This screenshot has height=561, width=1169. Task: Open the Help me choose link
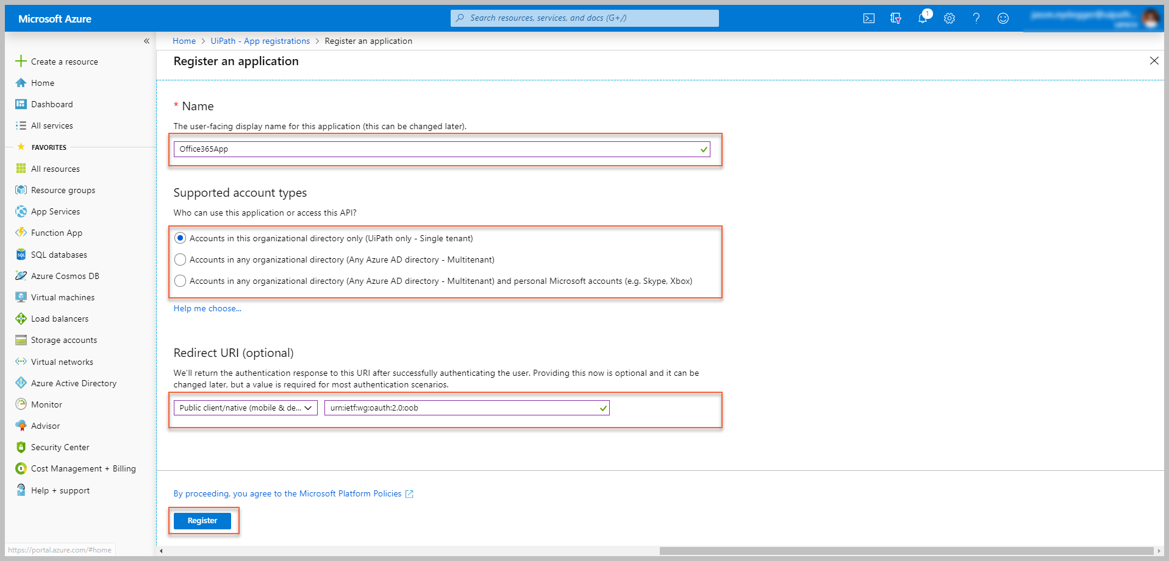[207, 309]
